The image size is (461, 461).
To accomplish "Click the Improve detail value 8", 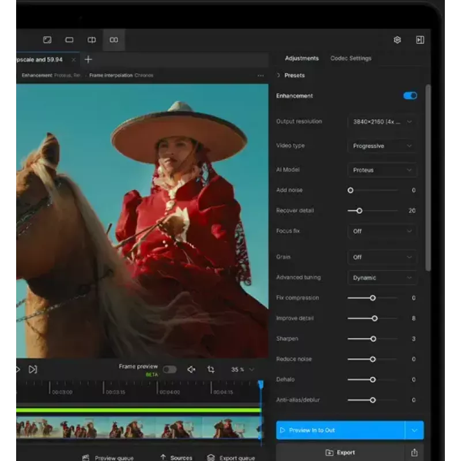I will click(x=414, y=319).
